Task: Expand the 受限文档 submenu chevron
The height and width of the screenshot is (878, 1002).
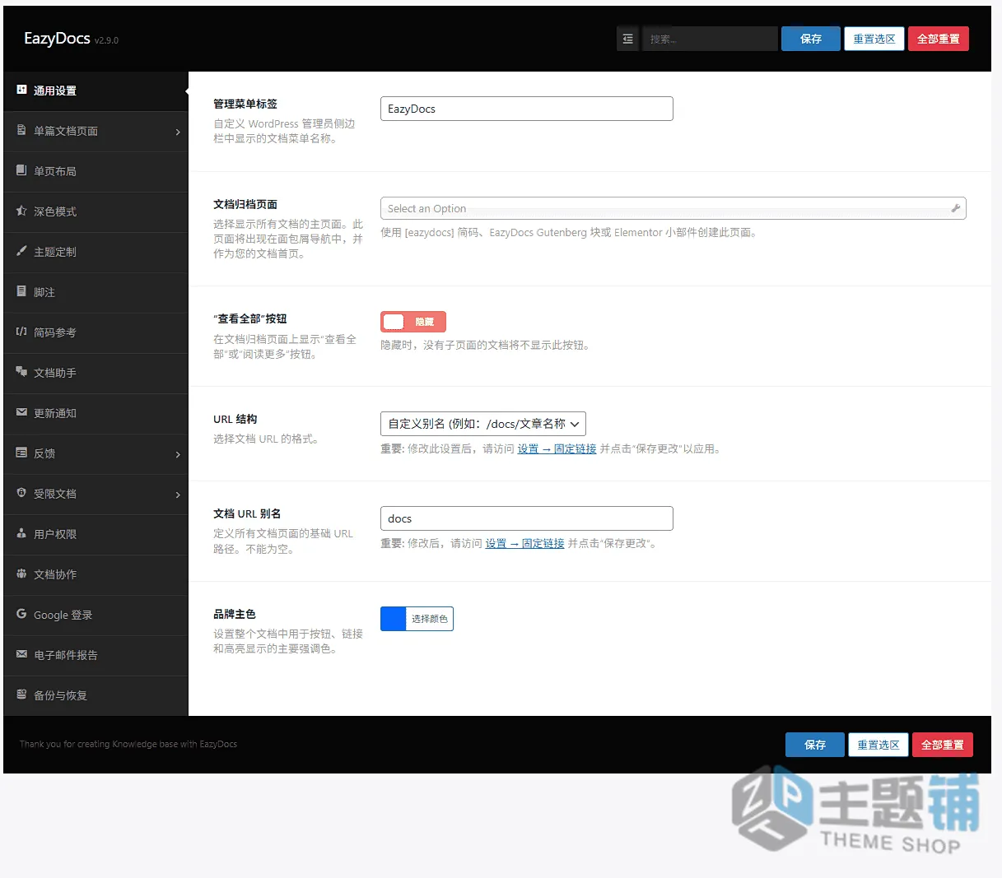Action: [178, 495]
